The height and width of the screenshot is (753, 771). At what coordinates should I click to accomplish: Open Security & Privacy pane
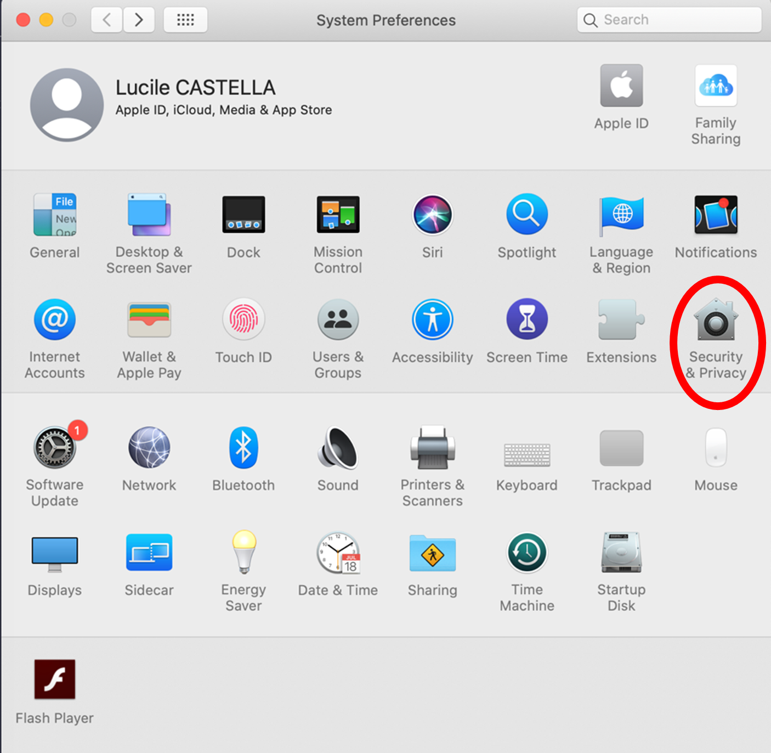tap(716, 318)
